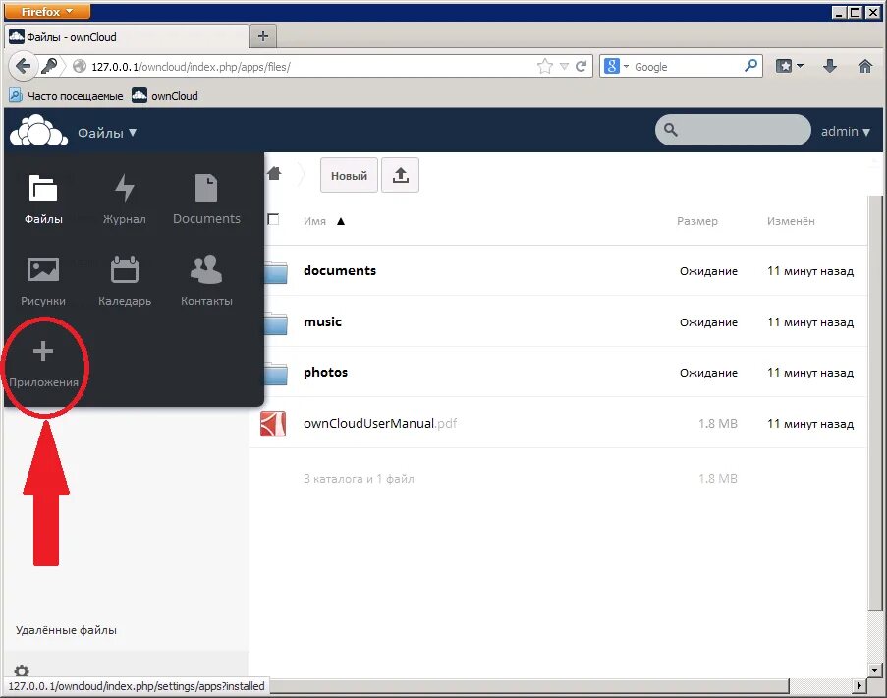Focus the browser address bar
The image size is (887, 698).
pyautogui.click(x=311, y=66)
